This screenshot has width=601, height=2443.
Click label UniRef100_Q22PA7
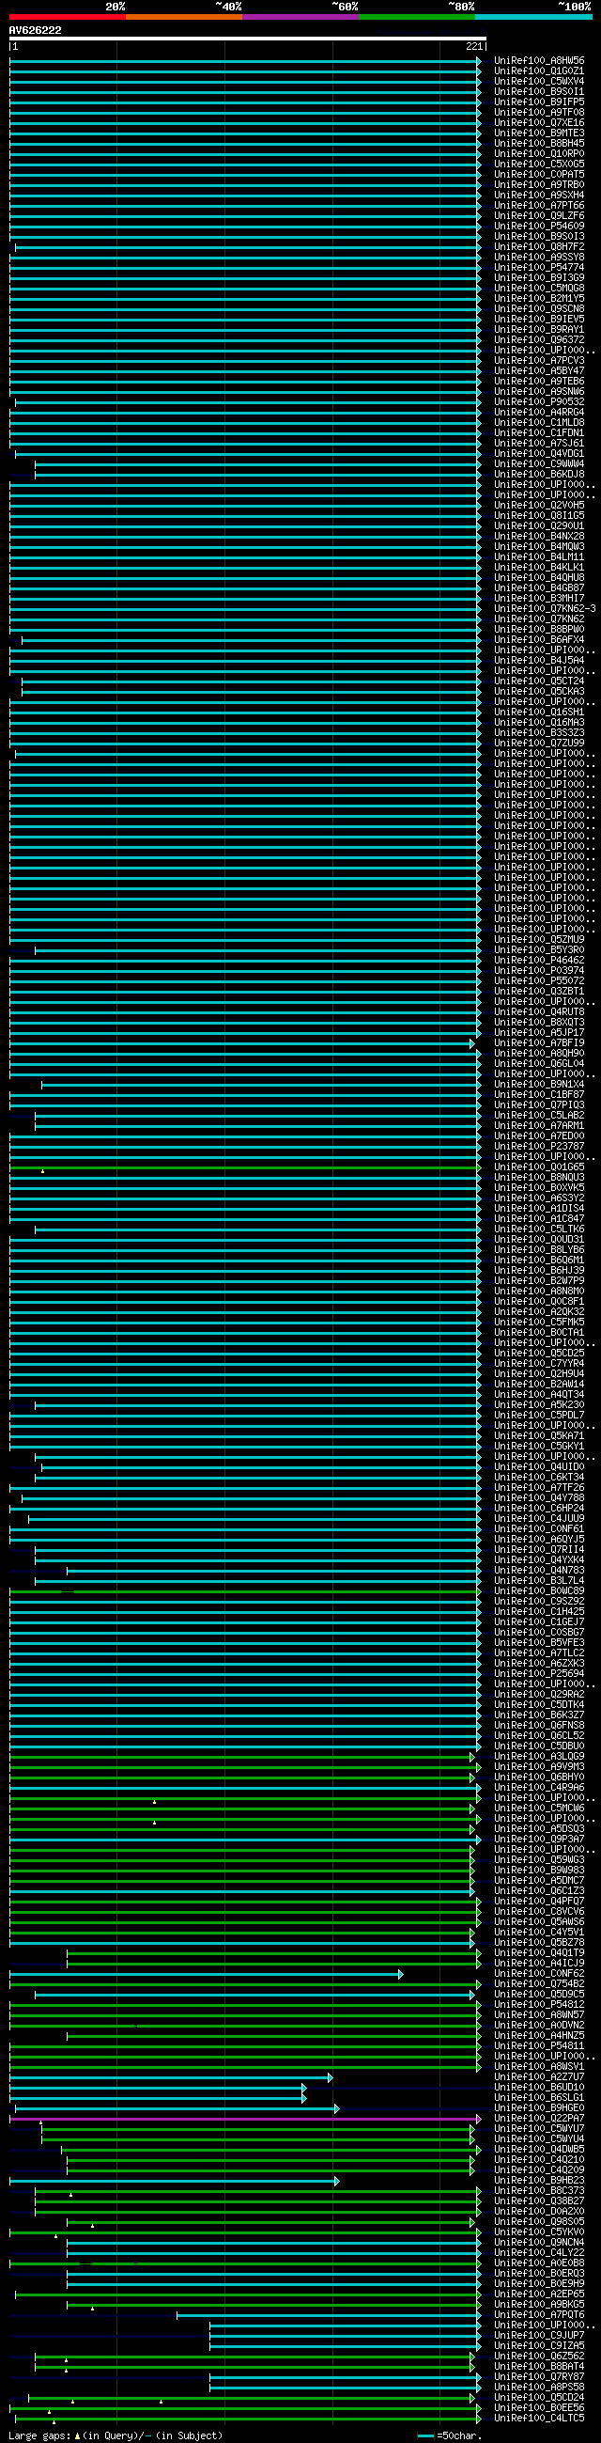pos(538,2119)
